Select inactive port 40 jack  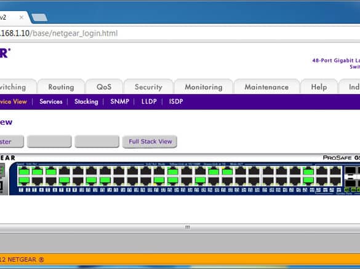(281, 181)
